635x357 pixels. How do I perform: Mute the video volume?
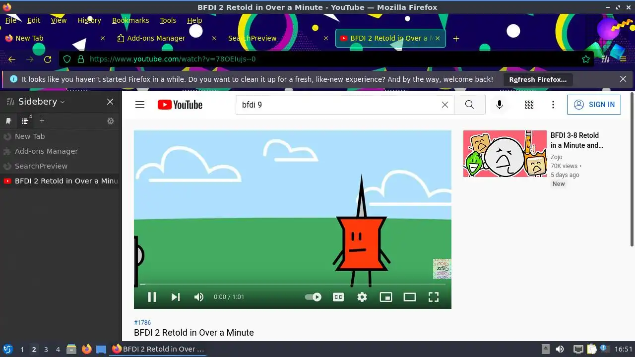click(199, 297)
